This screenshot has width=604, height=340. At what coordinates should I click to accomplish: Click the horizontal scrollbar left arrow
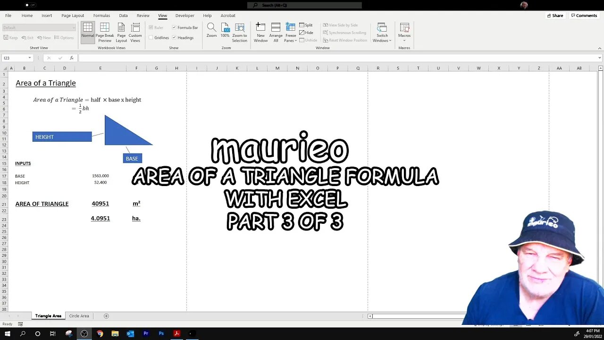click(x=370, y=316)
